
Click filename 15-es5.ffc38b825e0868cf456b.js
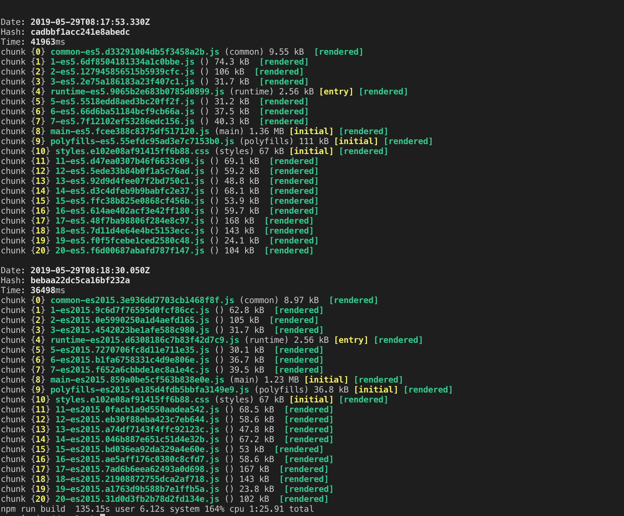coord(130,201)
